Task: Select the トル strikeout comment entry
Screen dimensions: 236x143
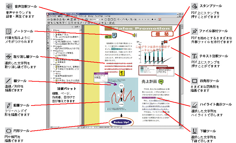Action: pyautogui.click(x=58, y=74)
